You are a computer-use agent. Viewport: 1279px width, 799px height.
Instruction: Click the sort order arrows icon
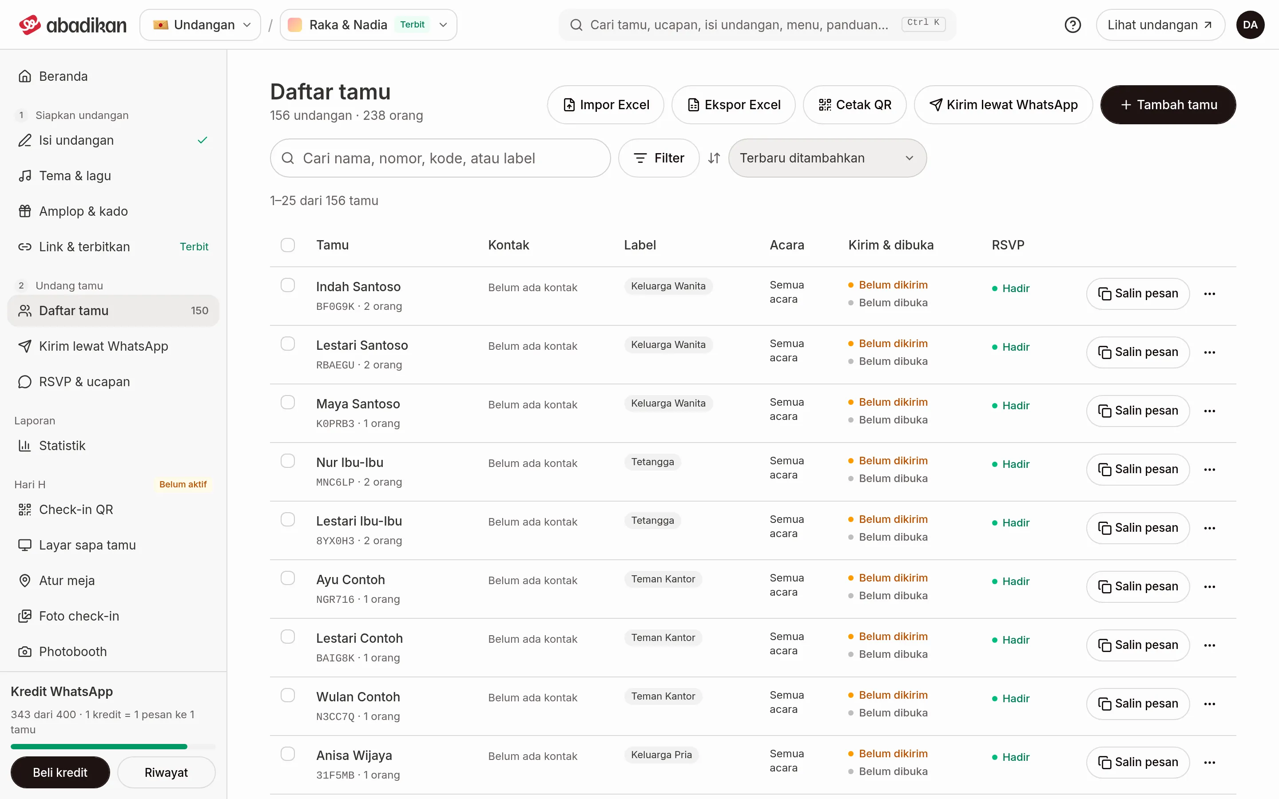click(714, 158)
